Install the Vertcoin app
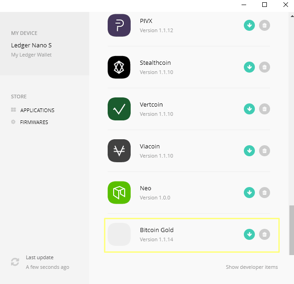 point(249,109)
